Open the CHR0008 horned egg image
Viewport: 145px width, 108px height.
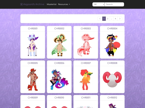pos(112,79)
